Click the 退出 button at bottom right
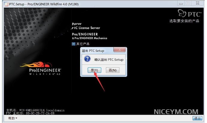 [x=197, y=118]
